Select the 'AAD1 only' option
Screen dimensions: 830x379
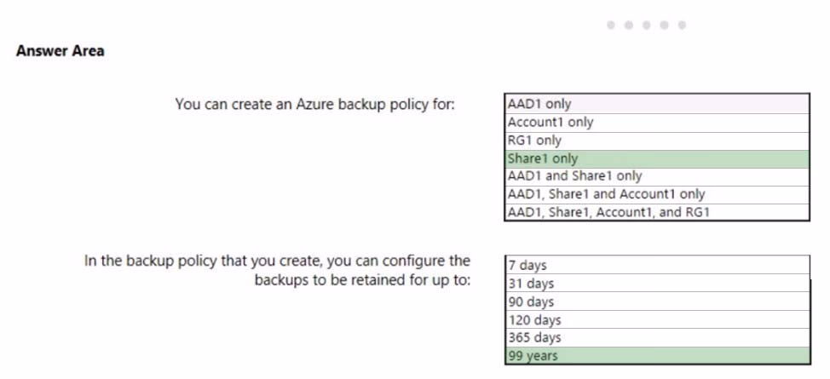coord(657,104)
